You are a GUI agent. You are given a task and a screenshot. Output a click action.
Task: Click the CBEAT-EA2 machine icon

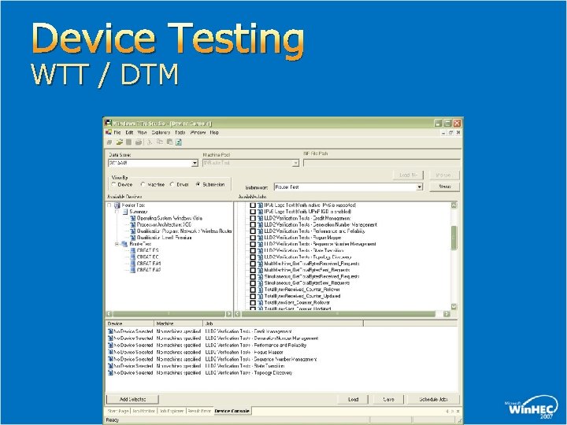(133, 270)
